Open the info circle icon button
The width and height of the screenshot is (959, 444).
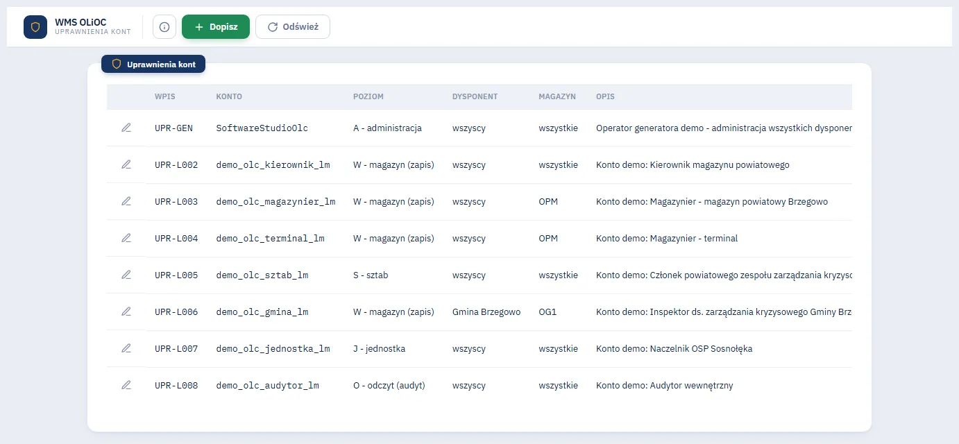tap(164, 27)
